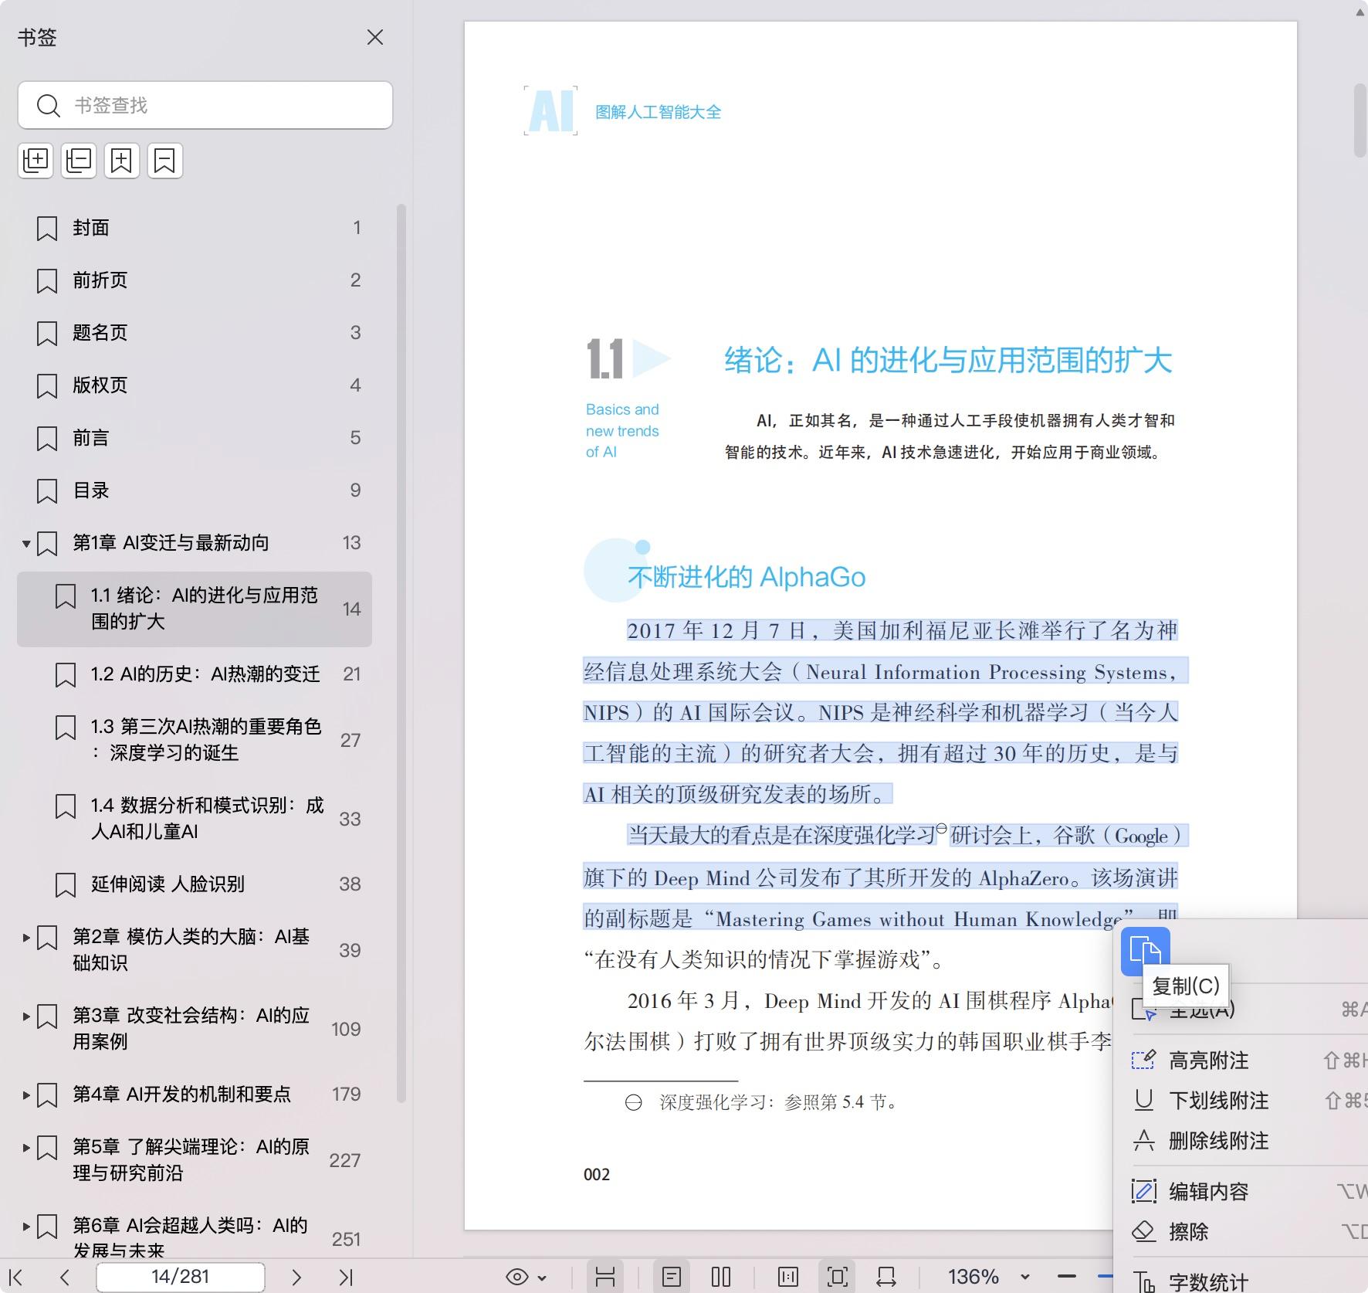Toggle fit-to-page view button
Screen dimensions: 1368x1293
(837, 1278)
